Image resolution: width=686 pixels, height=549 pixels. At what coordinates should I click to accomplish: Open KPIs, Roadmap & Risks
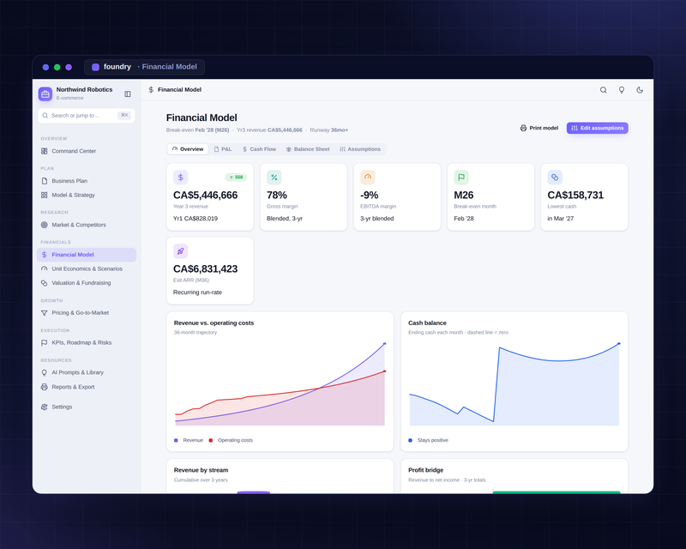pyautogui.click(x=87, y=342)
